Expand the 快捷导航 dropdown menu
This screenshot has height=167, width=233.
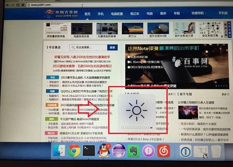coord(199,13)
